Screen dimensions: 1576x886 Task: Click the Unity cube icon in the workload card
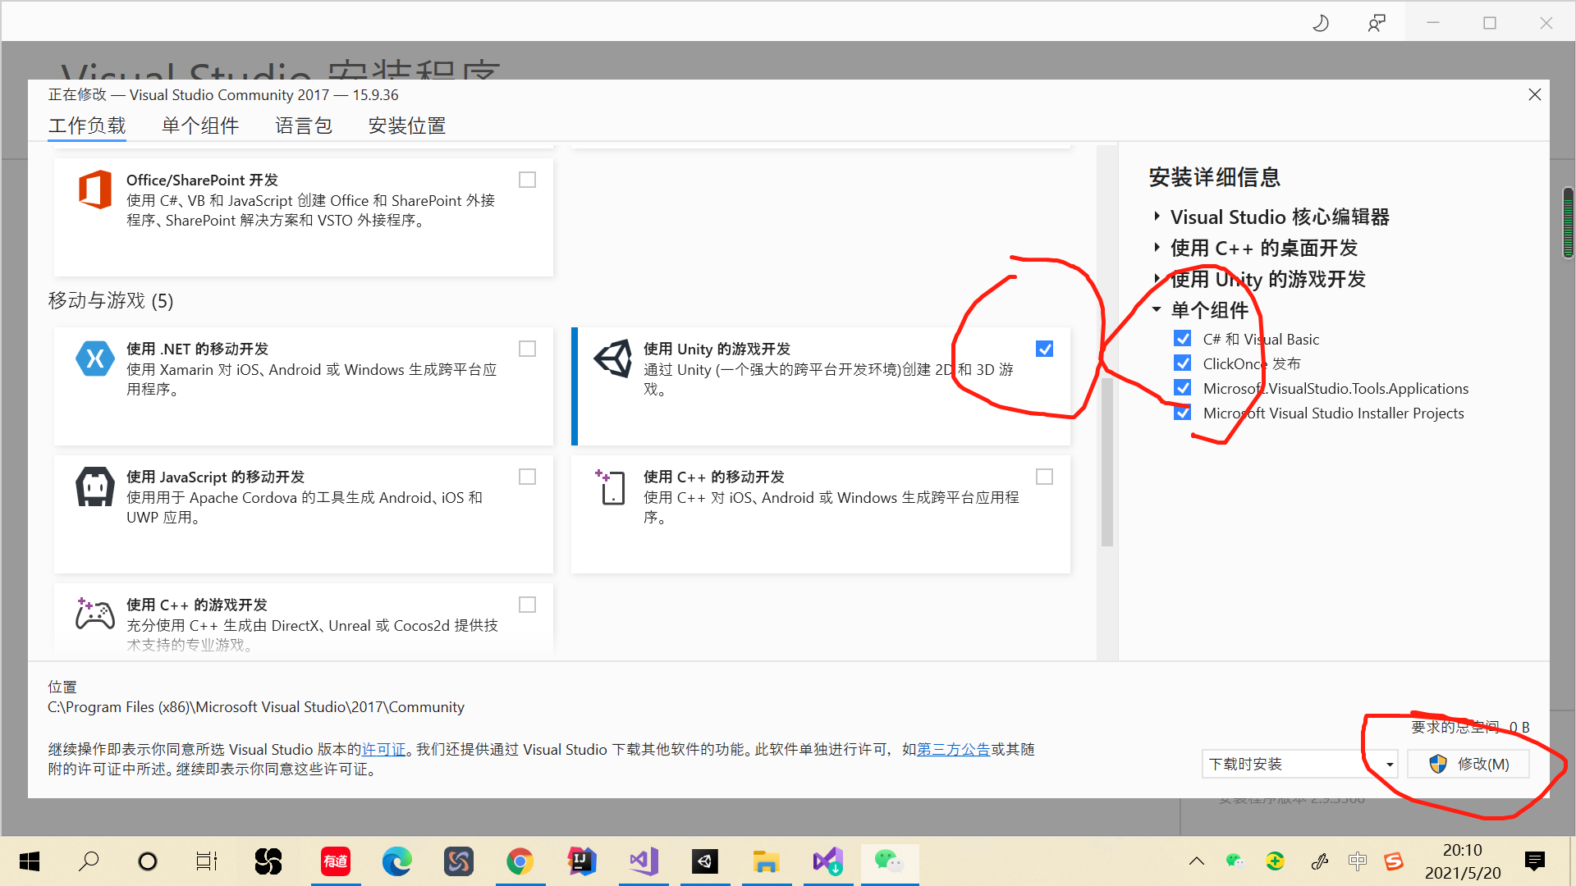pos(612,358)
